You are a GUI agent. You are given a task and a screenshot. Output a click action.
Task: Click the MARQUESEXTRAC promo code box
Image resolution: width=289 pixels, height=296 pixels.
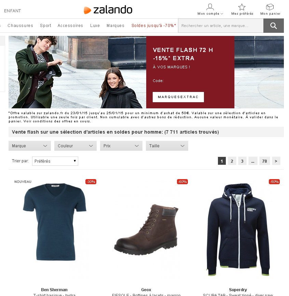coord(178,97)
